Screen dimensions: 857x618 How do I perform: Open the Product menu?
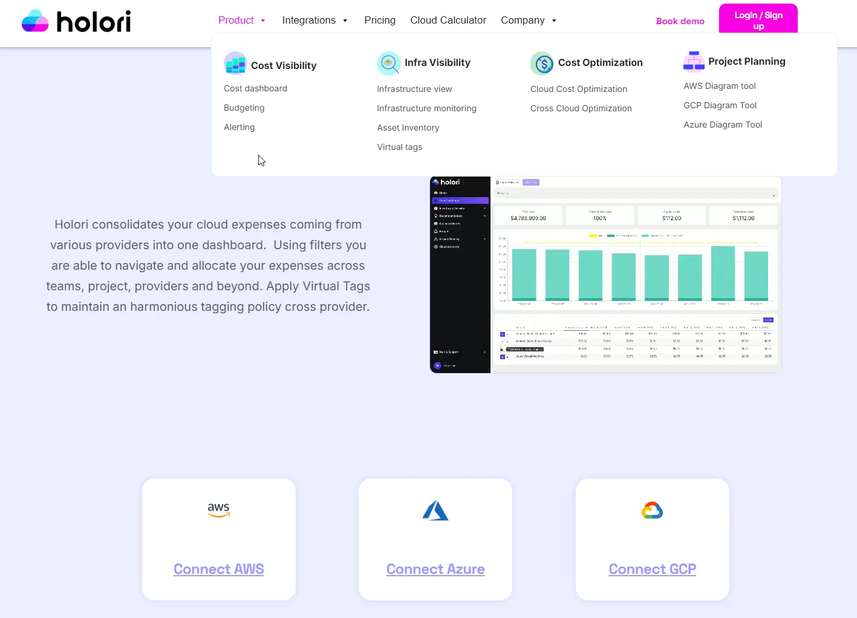click(x=236, y=20)
